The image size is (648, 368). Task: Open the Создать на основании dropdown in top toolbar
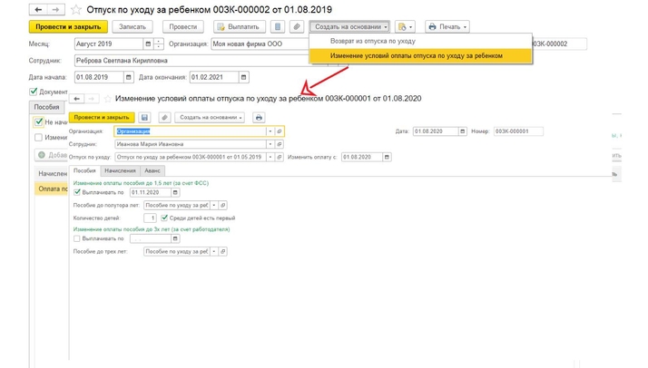350,27
